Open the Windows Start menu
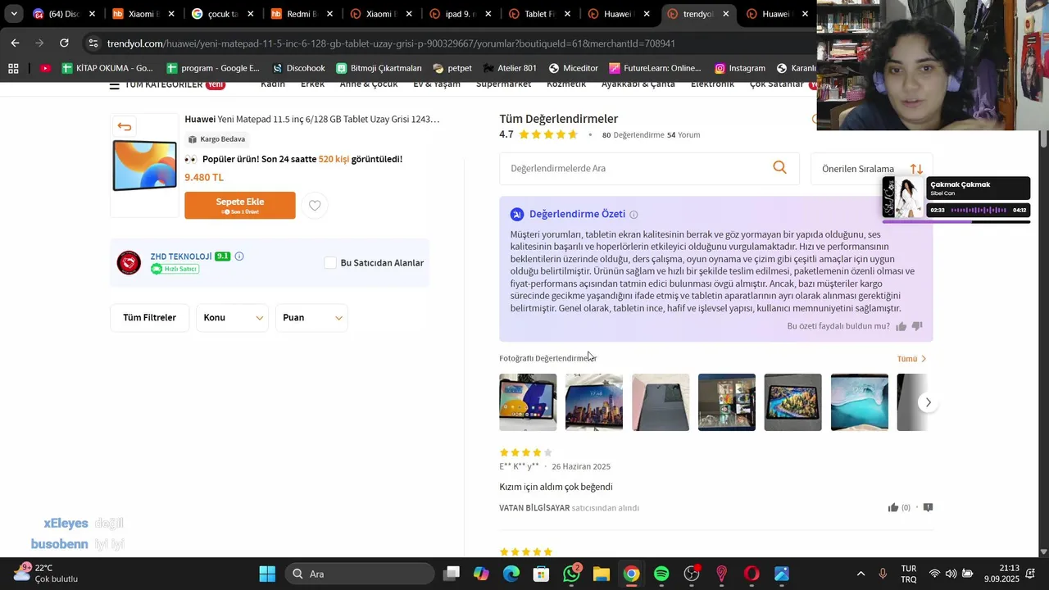 (x=267, y=574)
